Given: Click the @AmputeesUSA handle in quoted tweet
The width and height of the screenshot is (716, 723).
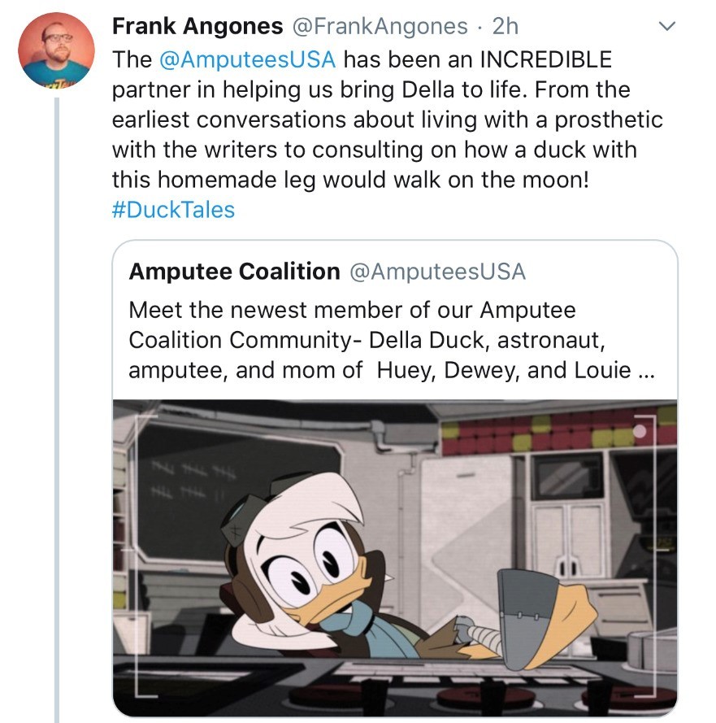Looking at the screenshot, I should pos(438,271).
